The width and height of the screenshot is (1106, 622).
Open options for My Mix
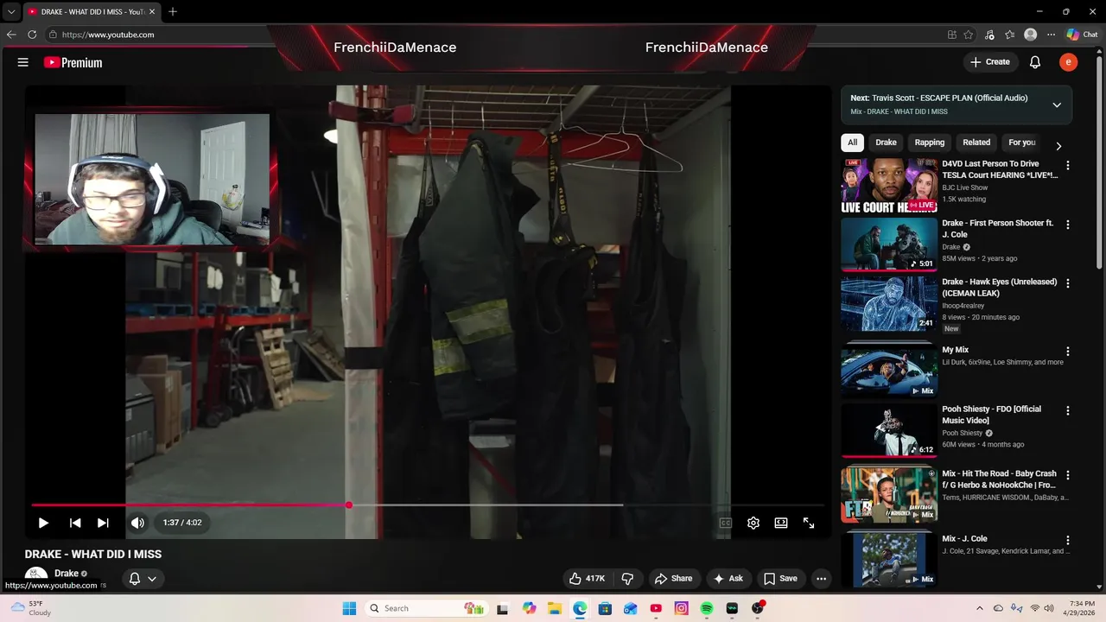(x=1068, y=352)
